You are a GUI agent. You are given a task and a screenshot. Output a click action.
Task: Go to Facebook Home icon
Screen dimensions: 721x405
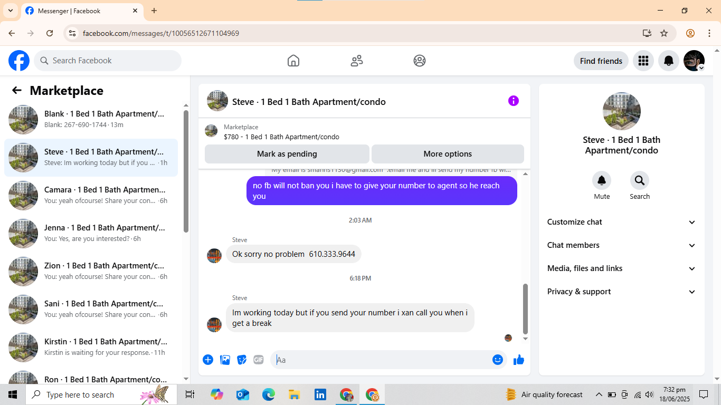(x=293, y=61)
